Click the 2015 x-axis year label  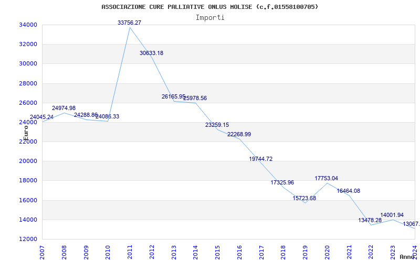(217, 253)
